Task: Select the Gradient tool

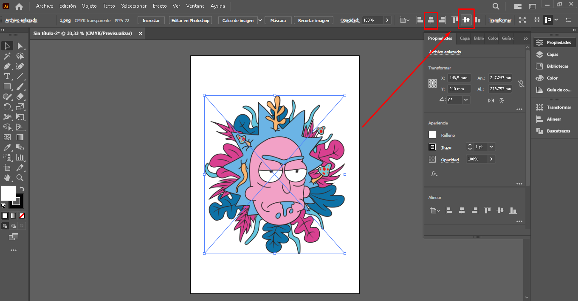Action: pyautogui.click(x=20, y=137)
